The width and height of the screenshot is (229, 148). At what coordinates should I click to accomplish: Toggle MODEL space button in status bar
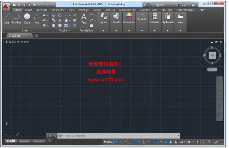pyautogui.click(x=108, y=142)
